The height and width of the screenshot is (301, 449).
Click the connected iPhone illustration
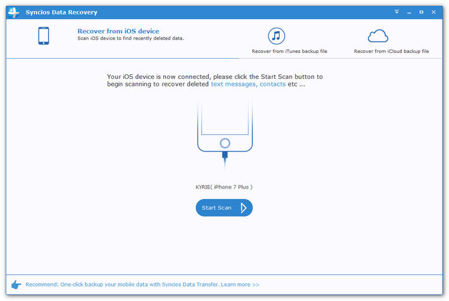coord(225,133)
